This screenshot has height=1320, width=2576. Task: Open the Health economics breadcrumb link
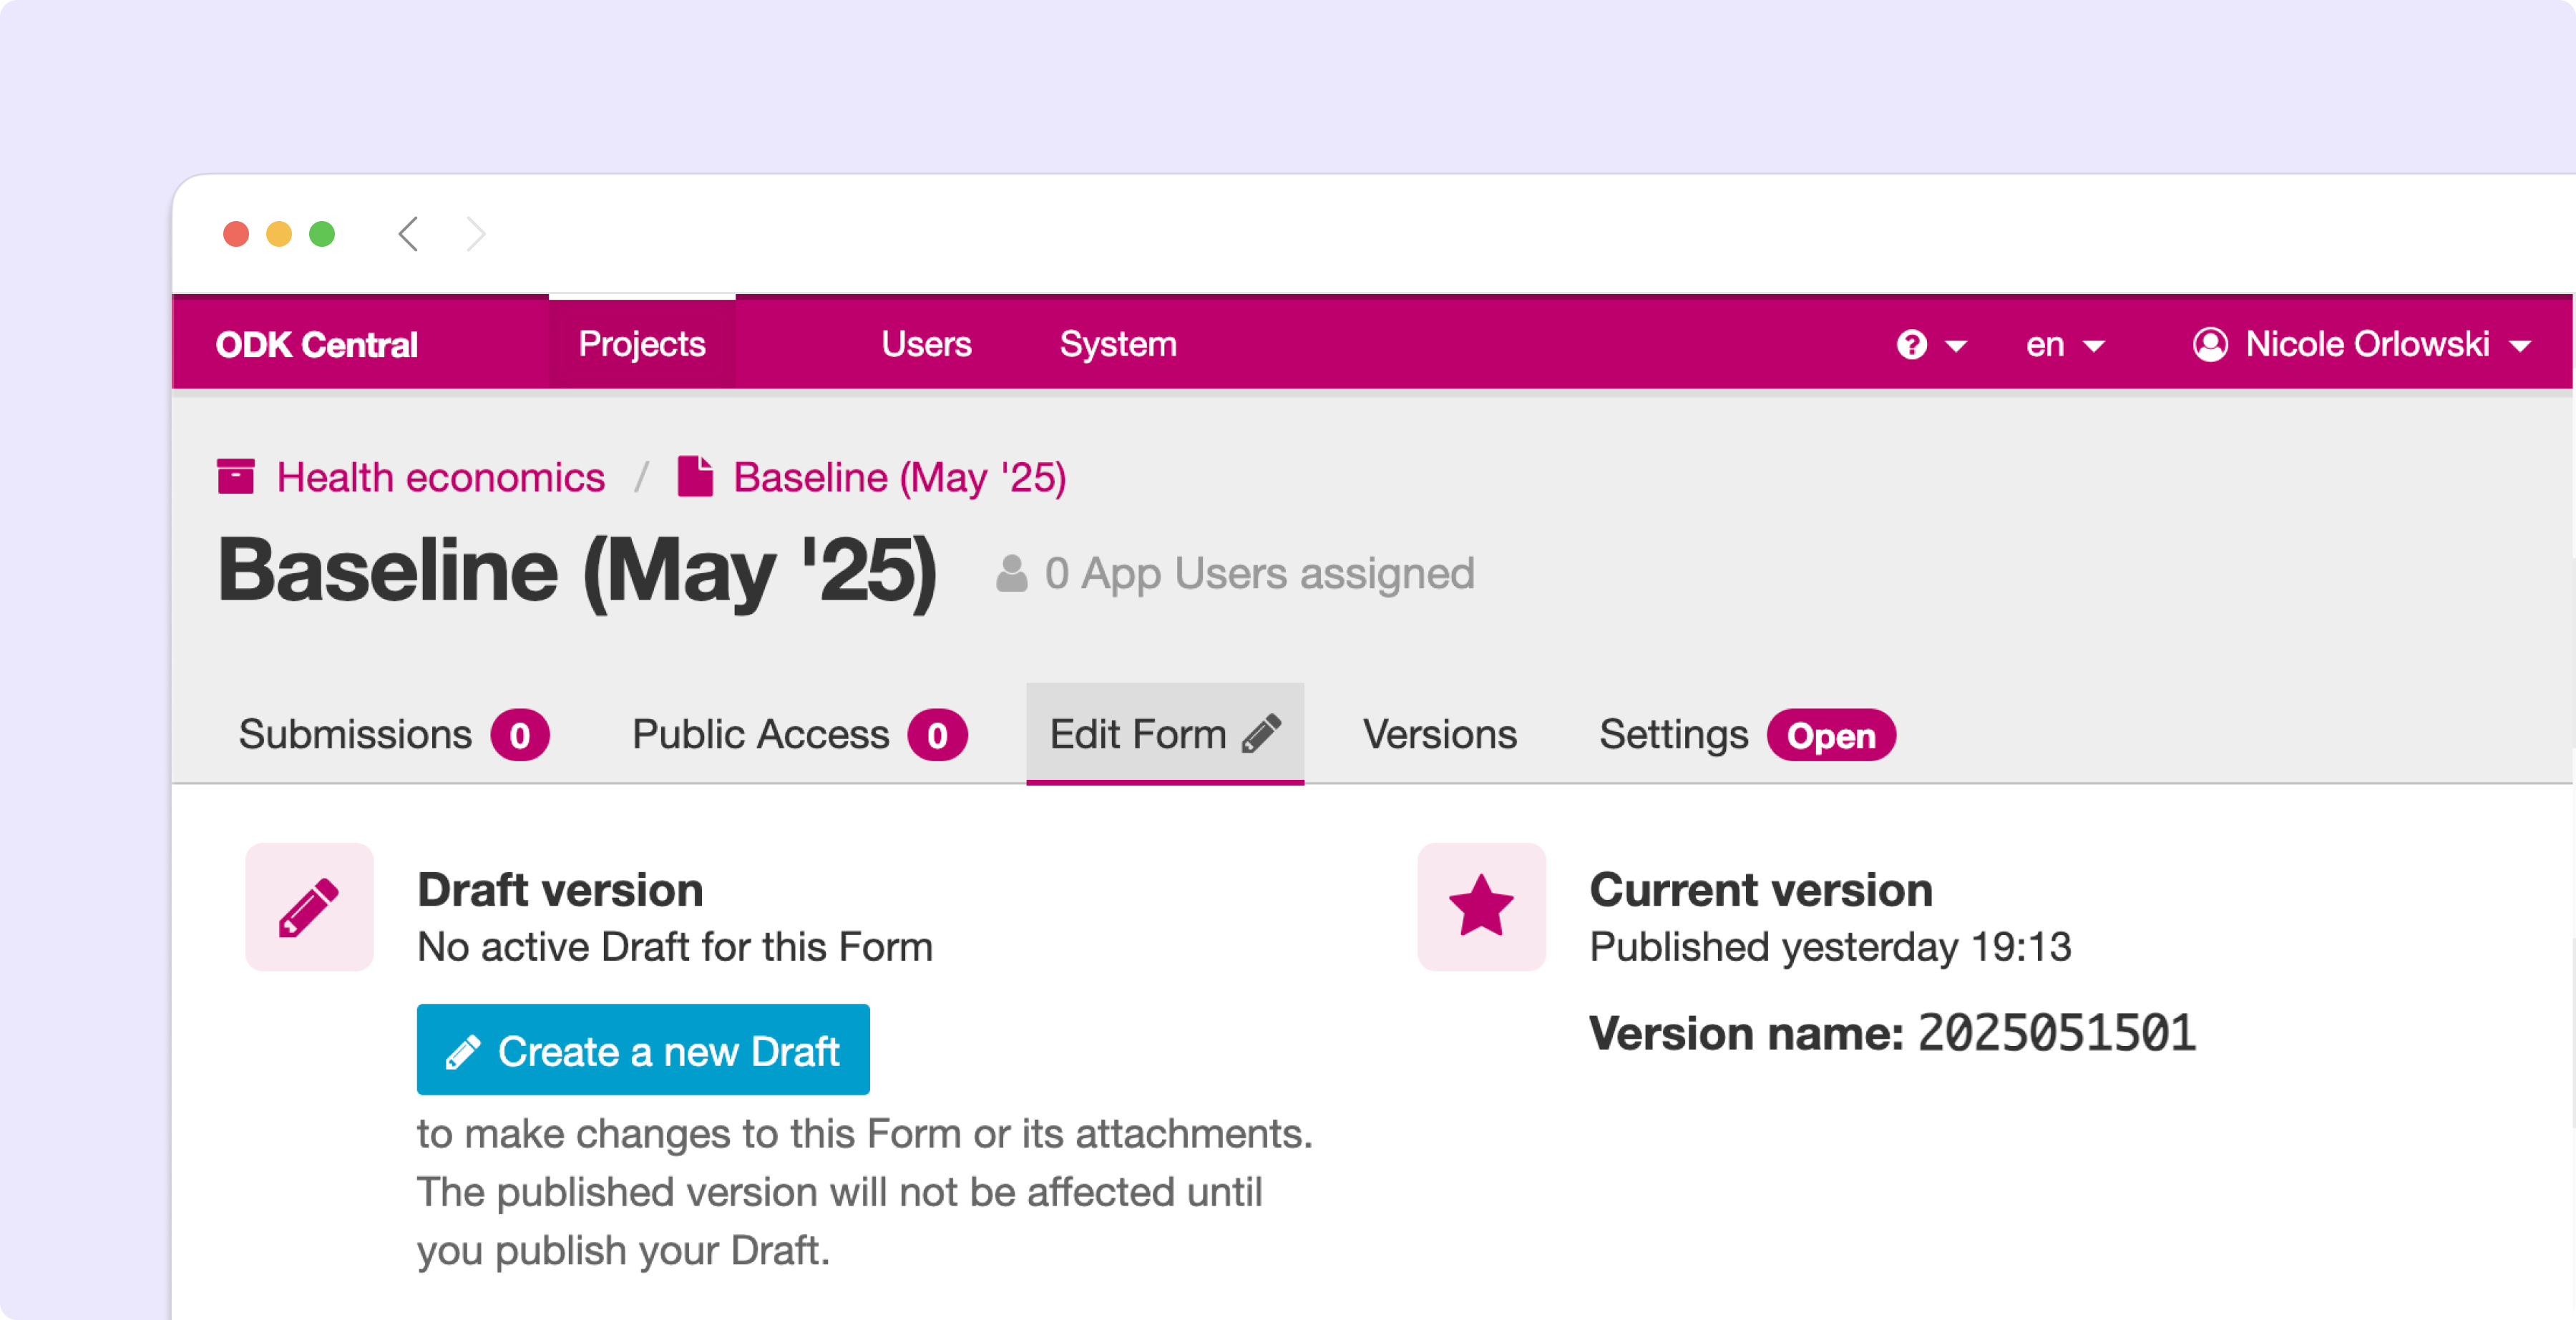(x=440, y=477)
